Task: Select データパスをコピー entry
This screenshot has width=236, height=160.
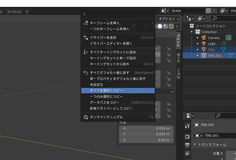Action: (118, 102)
